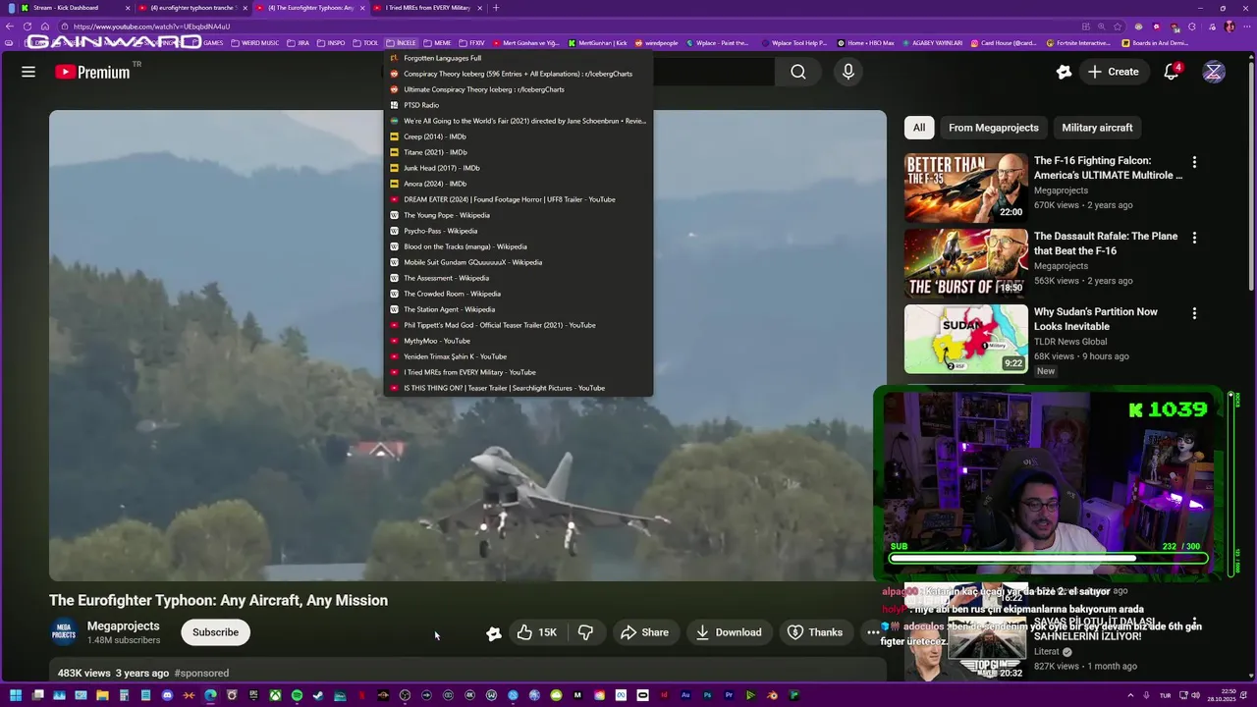Image resolution: width=1257 pixels, height=707 pixels.
Task: Open the TOOL bookmarks folder
Action: (365, 43)
